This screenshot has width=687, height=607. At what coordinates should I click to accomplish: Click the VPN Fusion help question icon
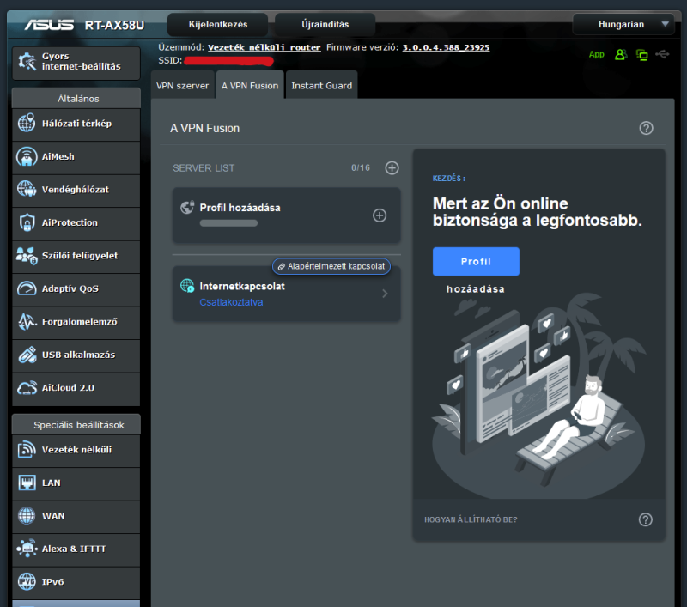[646, 128]
